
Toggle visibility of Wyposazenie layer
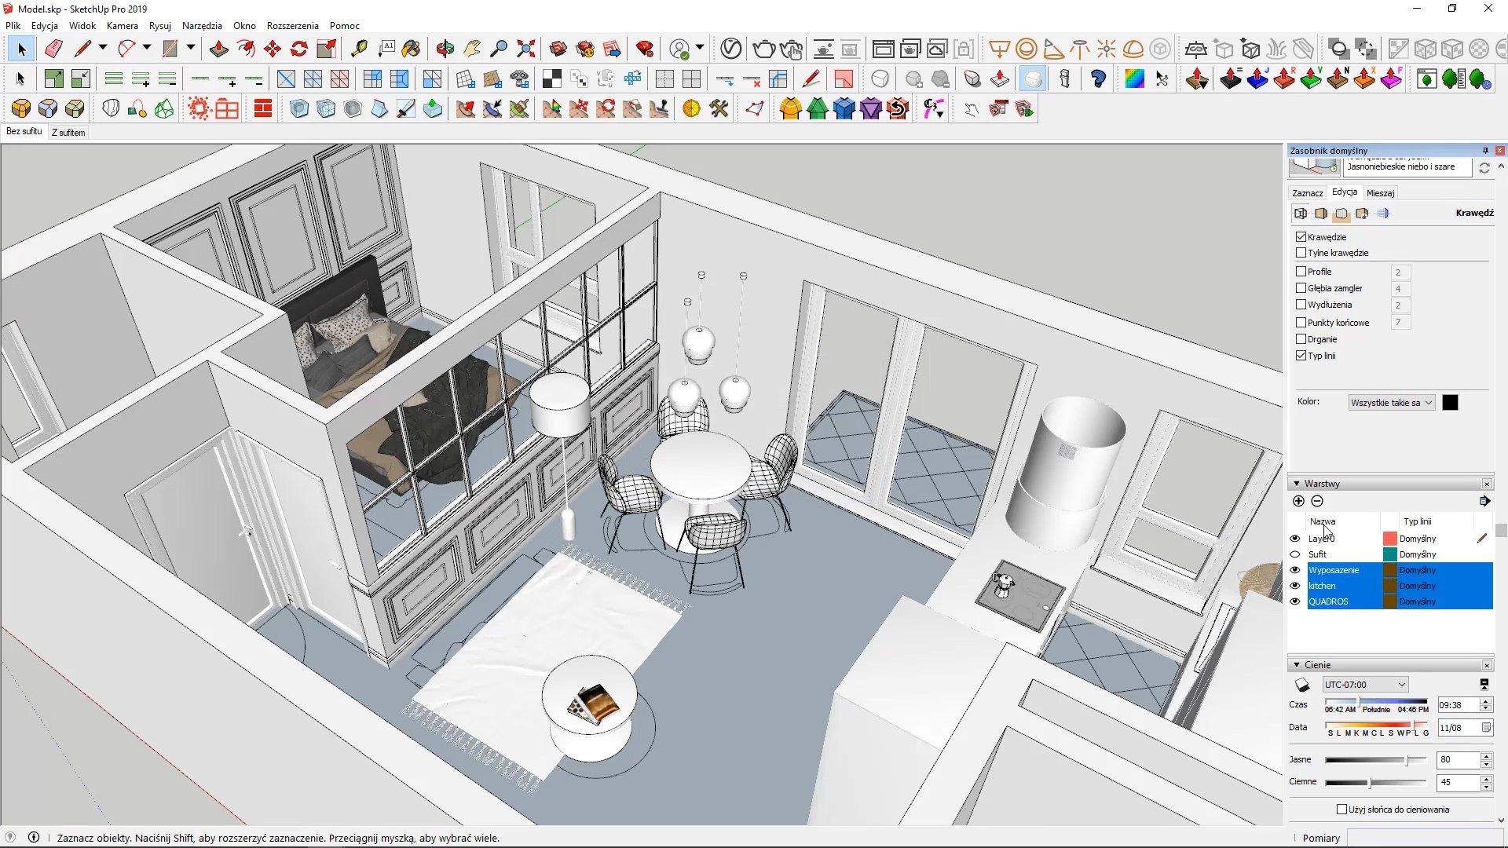pyautogui.click(x=1294, y=569)
